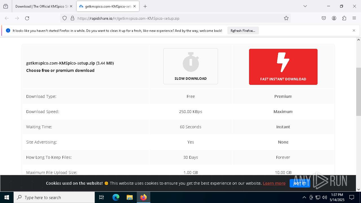Click the page vertical scrollbar thumb
The image size is (361, 203).
point(358,92)
